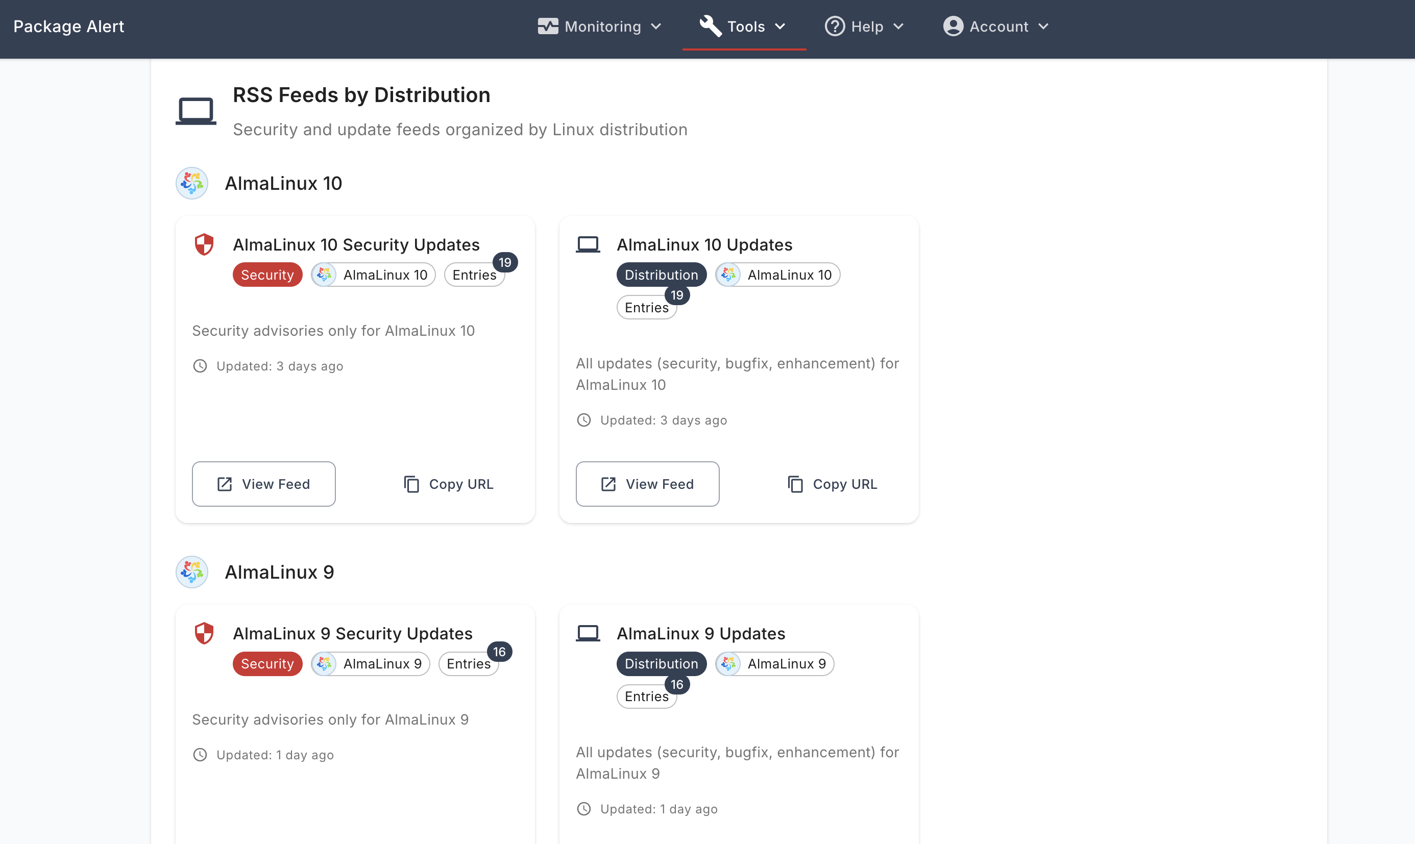Viewport: 1415px width, 844px height.
Task: View Feed for AlmaLinux 10 Security Updates
Action: pyautogui.click(x=263, y=484)
